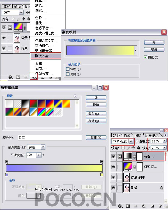
Task: Create new layer icon in the 正片叠底 panel
Action: (x=152, y=206)
